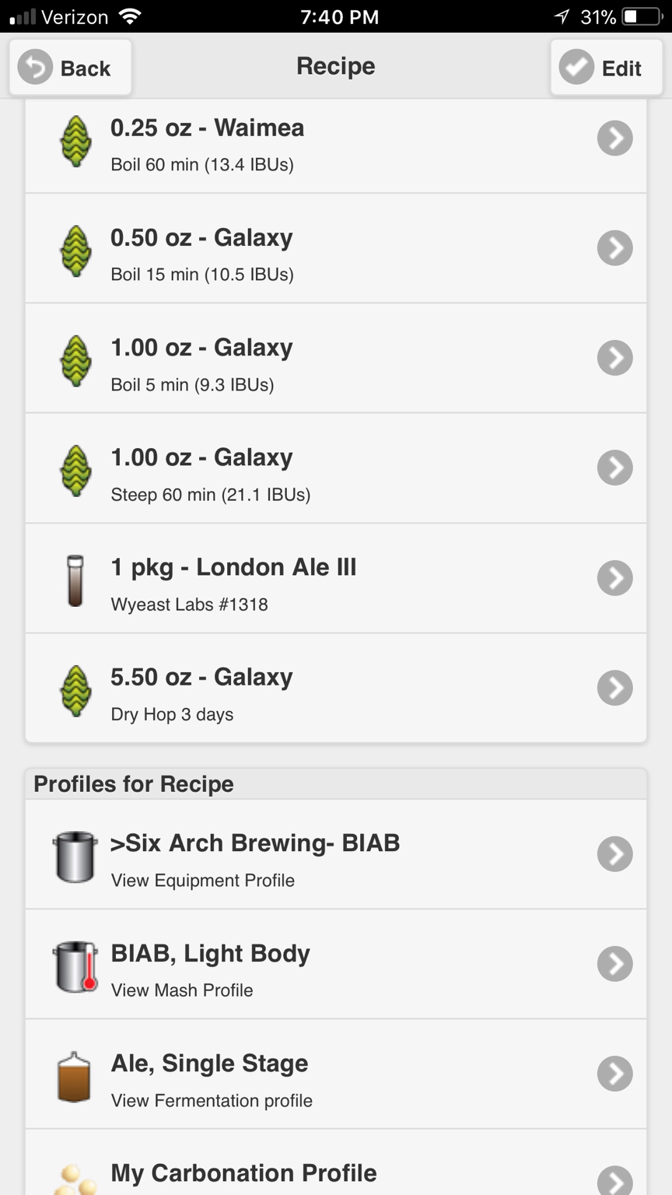The width and height of the screenshot is (672, 1195).
Task: Tap the hop icon for 0.50 oz Galaxy
Action: (75, 251)
